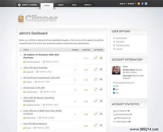Delete the Free iPhone 4 coupon
The height and width of the screenshot is (132, 163).
coord(101,114)
